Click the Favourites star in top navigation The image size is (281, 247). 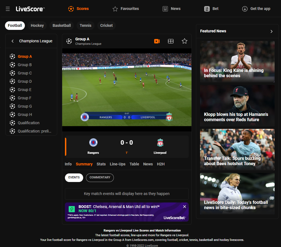tap(115, 9)
